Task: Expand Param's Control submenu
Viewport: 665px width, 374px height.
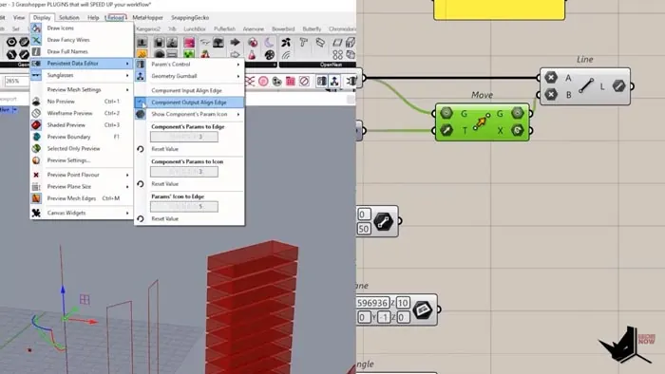Action: [x=190, y=65]
